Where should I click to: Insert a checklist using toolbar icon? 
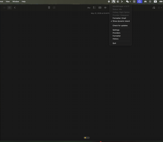94,8
